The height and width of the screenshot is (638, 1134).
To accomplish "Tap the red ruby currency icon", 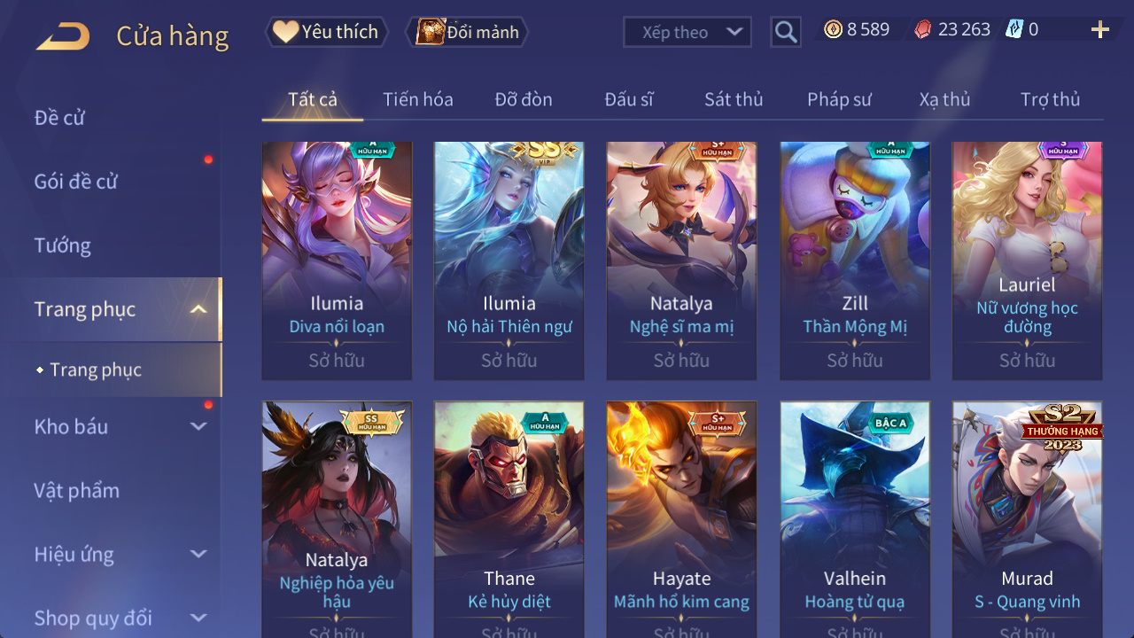I will [923, 29].
